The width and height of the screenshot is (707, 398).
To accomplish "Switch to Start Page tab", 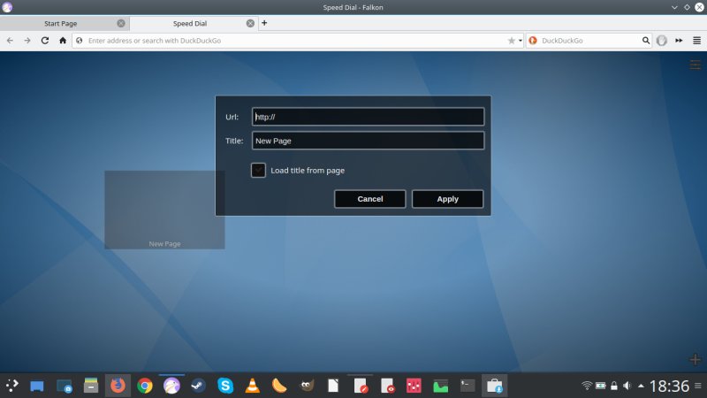I will (60, 24).
